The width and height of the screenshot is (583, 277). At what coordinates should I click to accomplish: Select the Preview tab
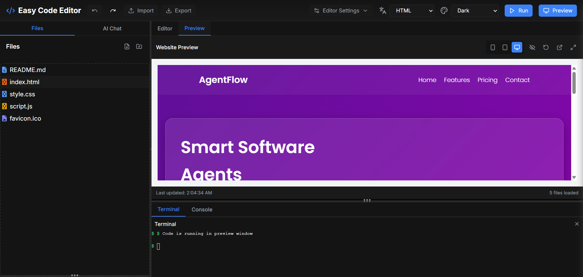195,28
